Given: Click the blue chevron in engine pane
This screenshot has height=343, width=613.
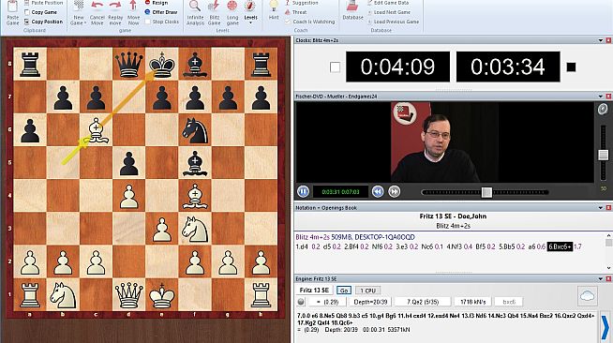Looking at the screenshot, I should (x=606, y=326).
